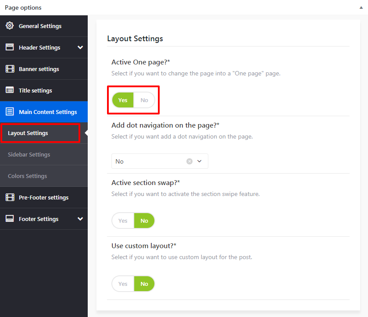Click the Title settings list icon
368x317 pixels.
(x=10, y=90)
